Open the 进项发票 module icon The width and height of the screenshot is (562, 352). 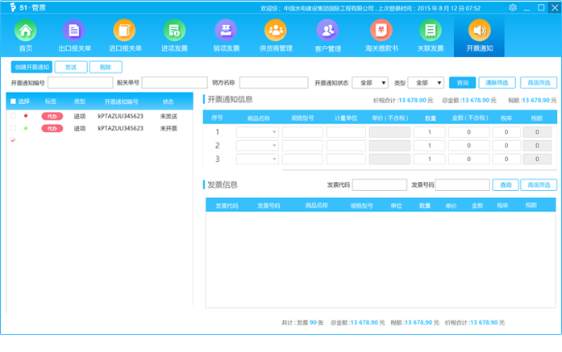tap(173, 35)
